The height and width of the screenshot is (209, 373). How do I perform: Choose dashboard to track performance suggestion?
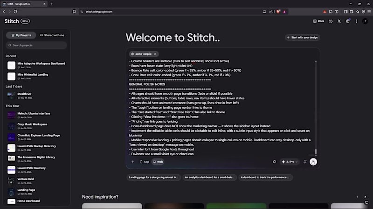265,177
